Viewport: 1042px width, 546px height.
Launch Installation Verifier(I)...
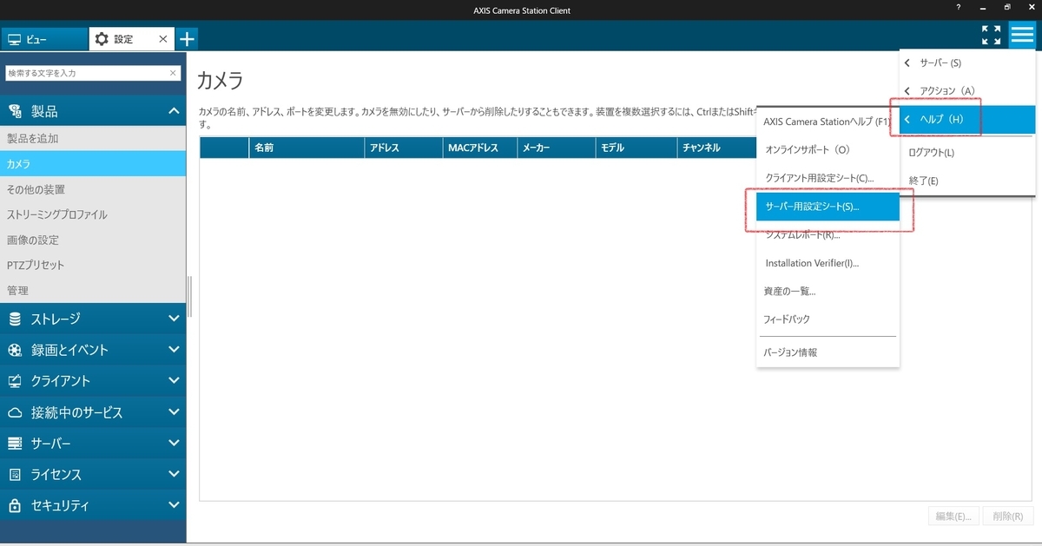(x=828, y=263)
